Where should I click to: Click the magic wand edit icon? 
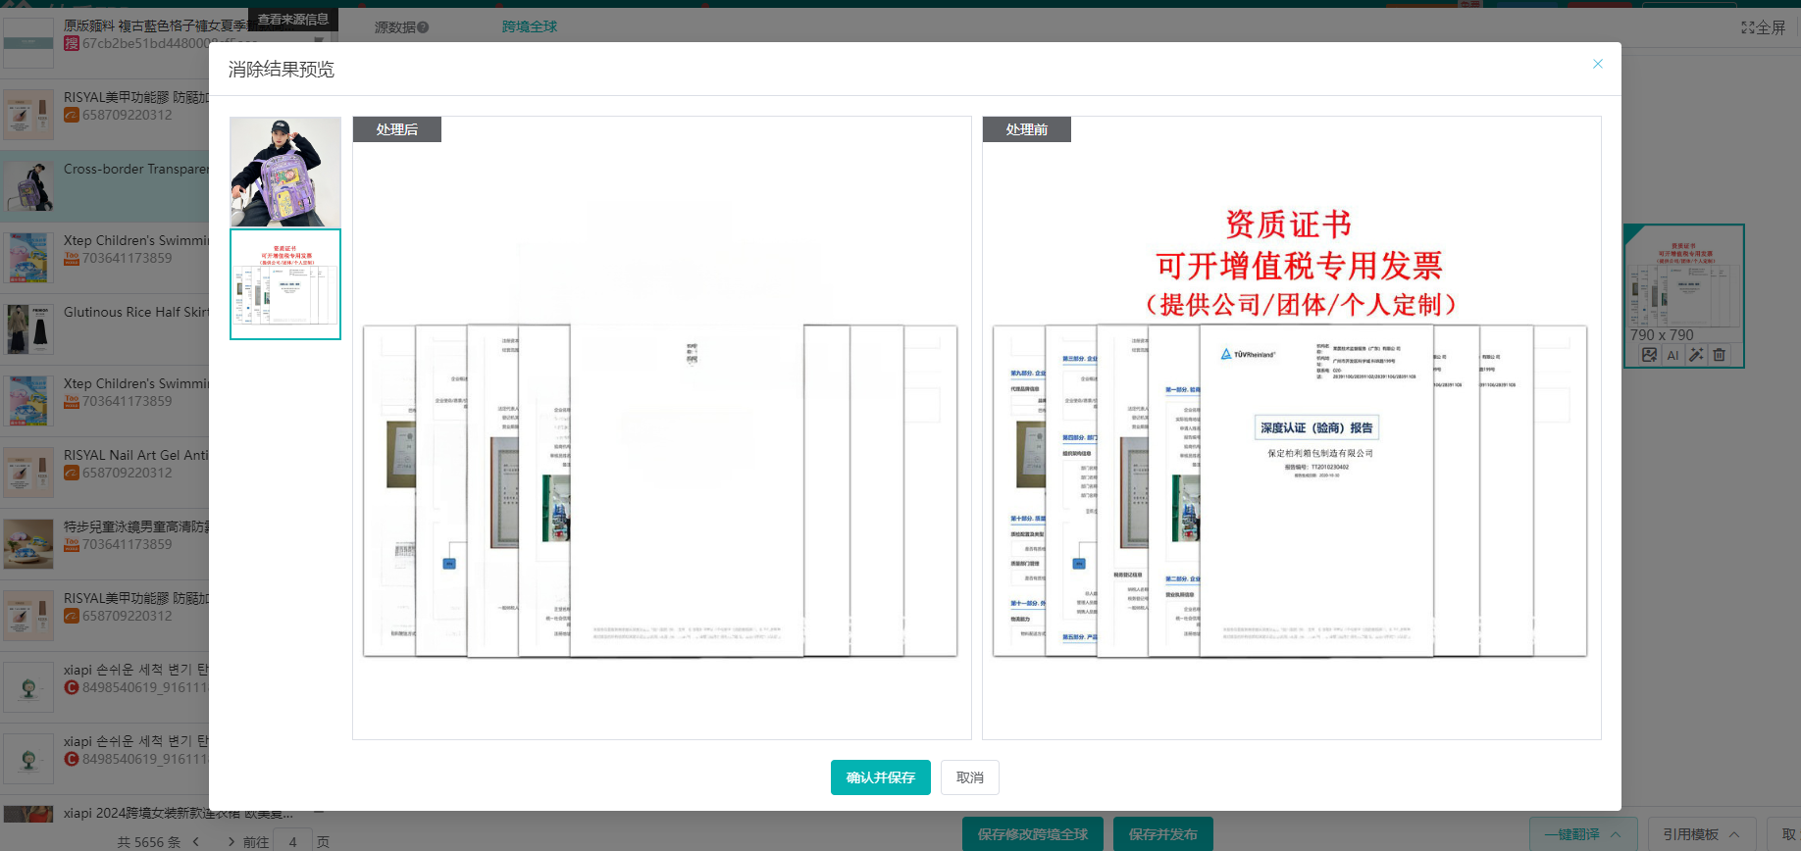pos(1696,355)
